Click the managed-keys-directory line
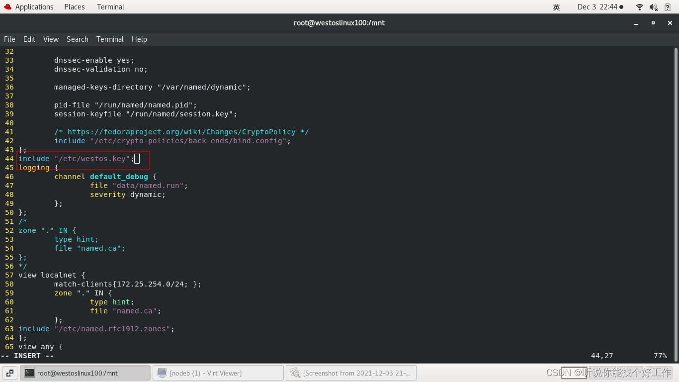This screenshot has width=679, height=382. (153, 87)
